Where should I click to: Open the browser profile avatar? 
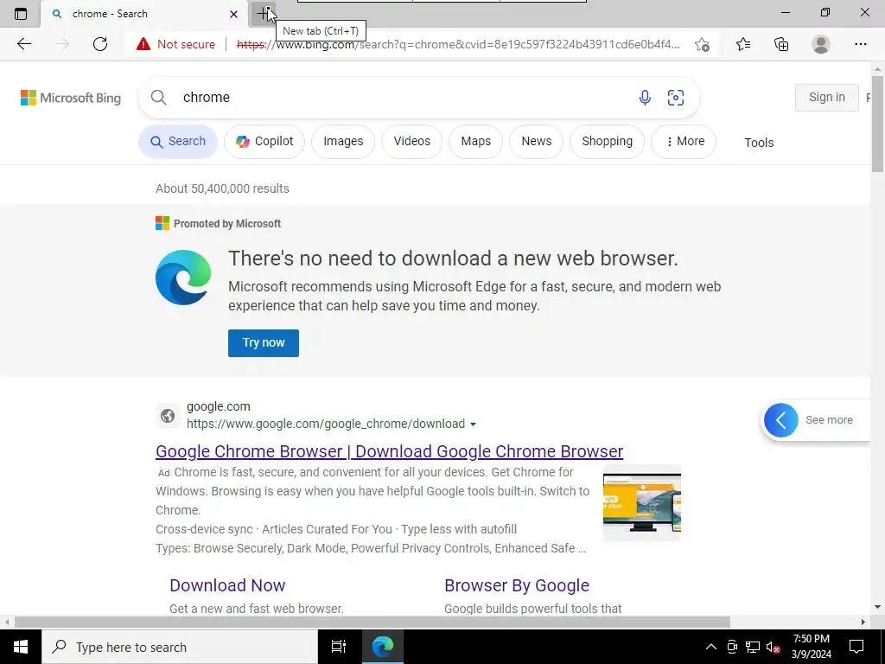(x=821, y=44)
